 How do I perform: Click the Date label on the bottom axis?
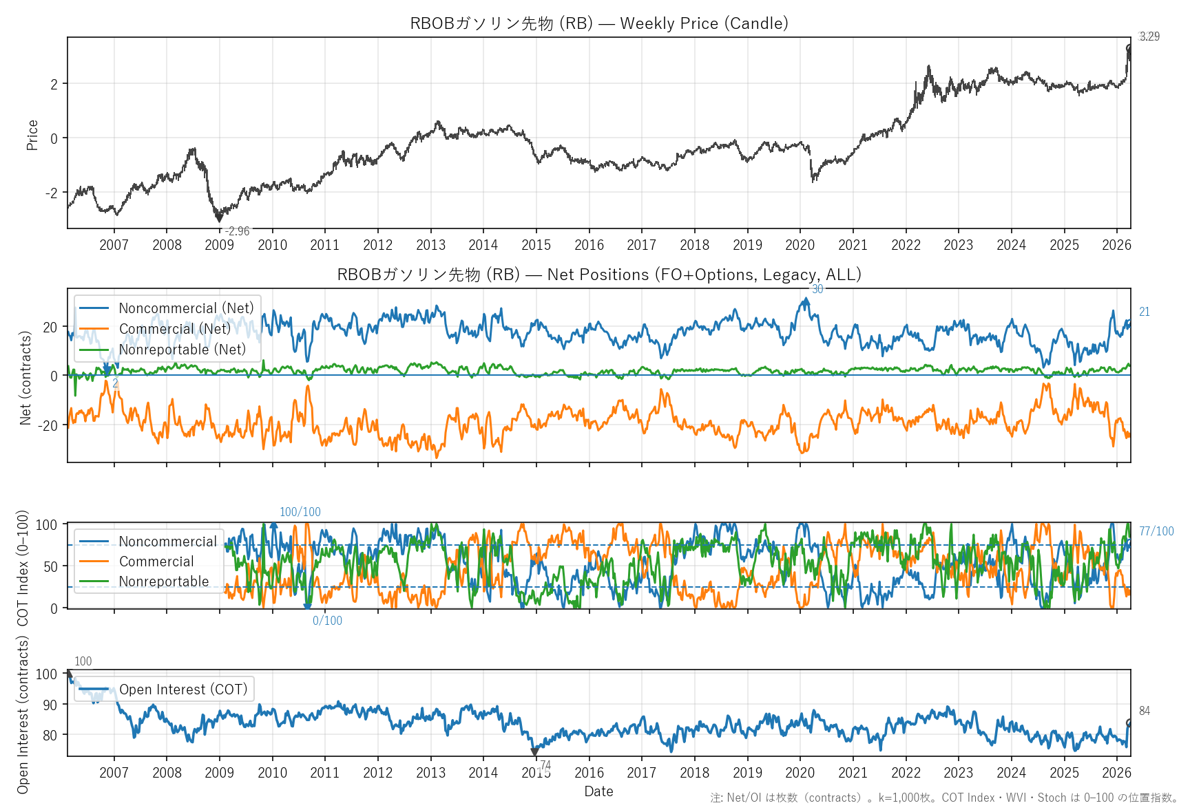598,791
